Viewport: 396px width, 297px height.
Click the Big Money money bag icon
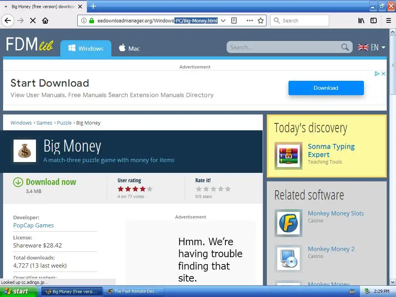coord(25,151)
